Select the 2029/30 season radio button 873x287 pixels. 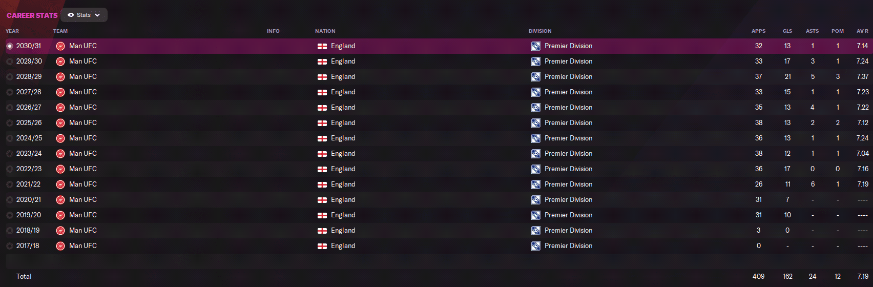pyautogui.click(x=9, y=61)
